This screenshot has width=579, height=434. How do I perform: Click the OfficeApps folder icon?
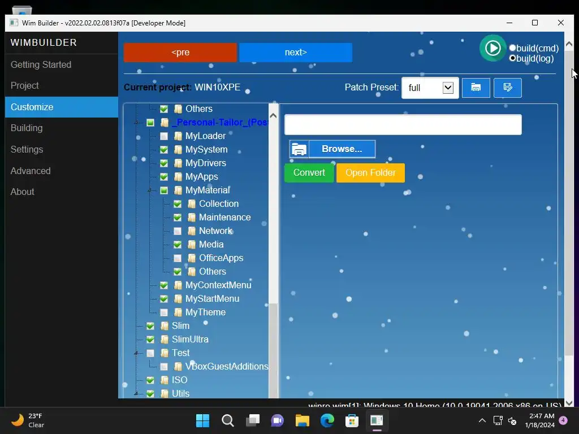(192, 258)
